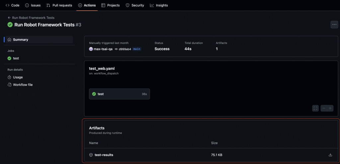Click the main branch label
The width and height of the screenshot is (340, 164).
(136, 49)
